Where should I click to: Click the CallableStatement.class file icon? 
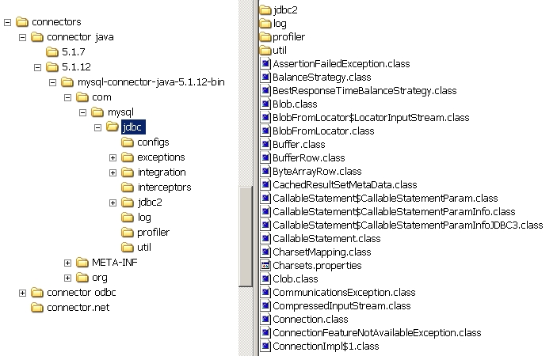[x=265, y=239]
